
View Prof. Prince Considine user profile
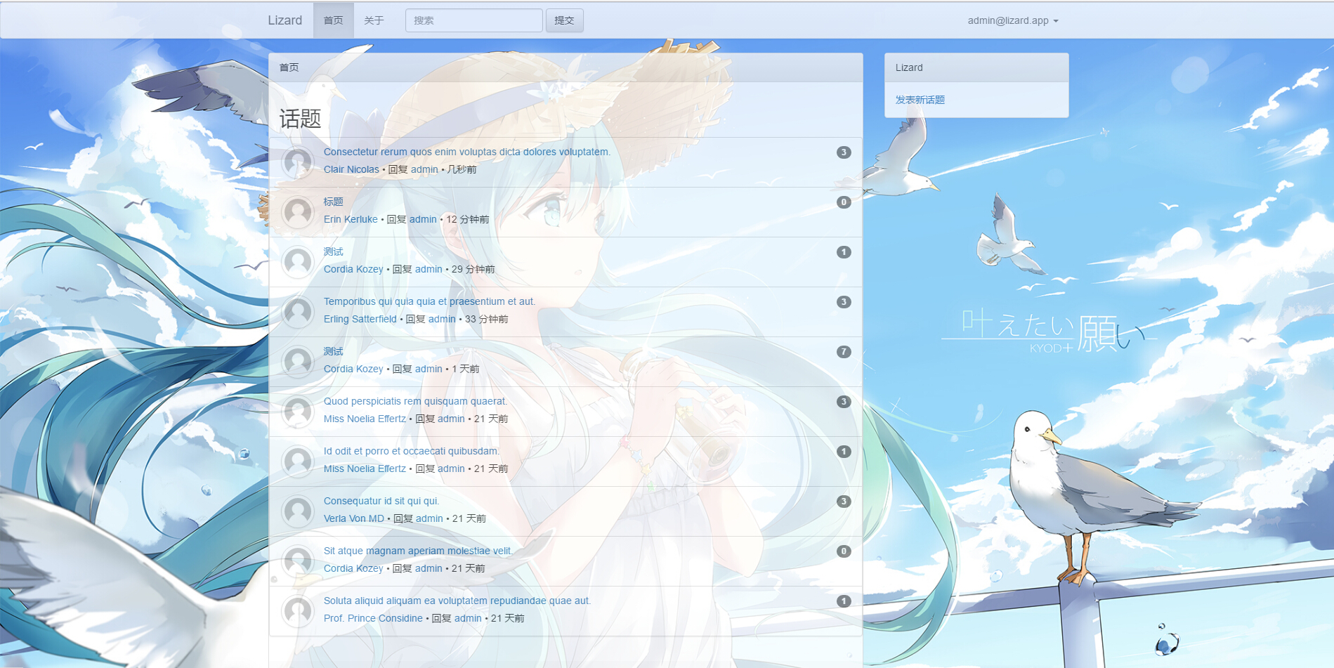click(373, 618)
